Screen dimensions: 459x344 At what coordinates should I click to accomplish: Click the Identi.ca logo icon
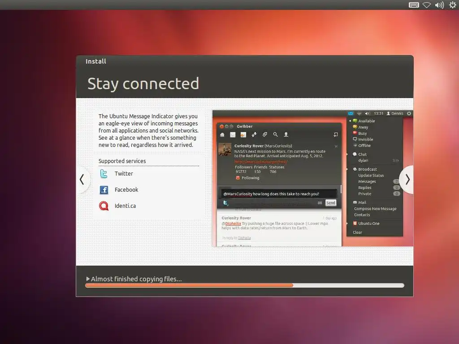coord(104,206)
